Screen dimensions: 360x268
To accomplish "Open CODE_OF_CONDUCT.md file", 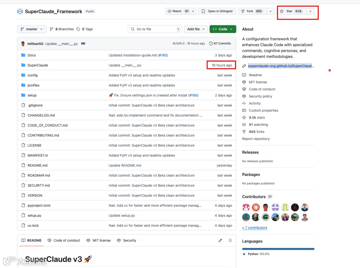I will [48, 126].
